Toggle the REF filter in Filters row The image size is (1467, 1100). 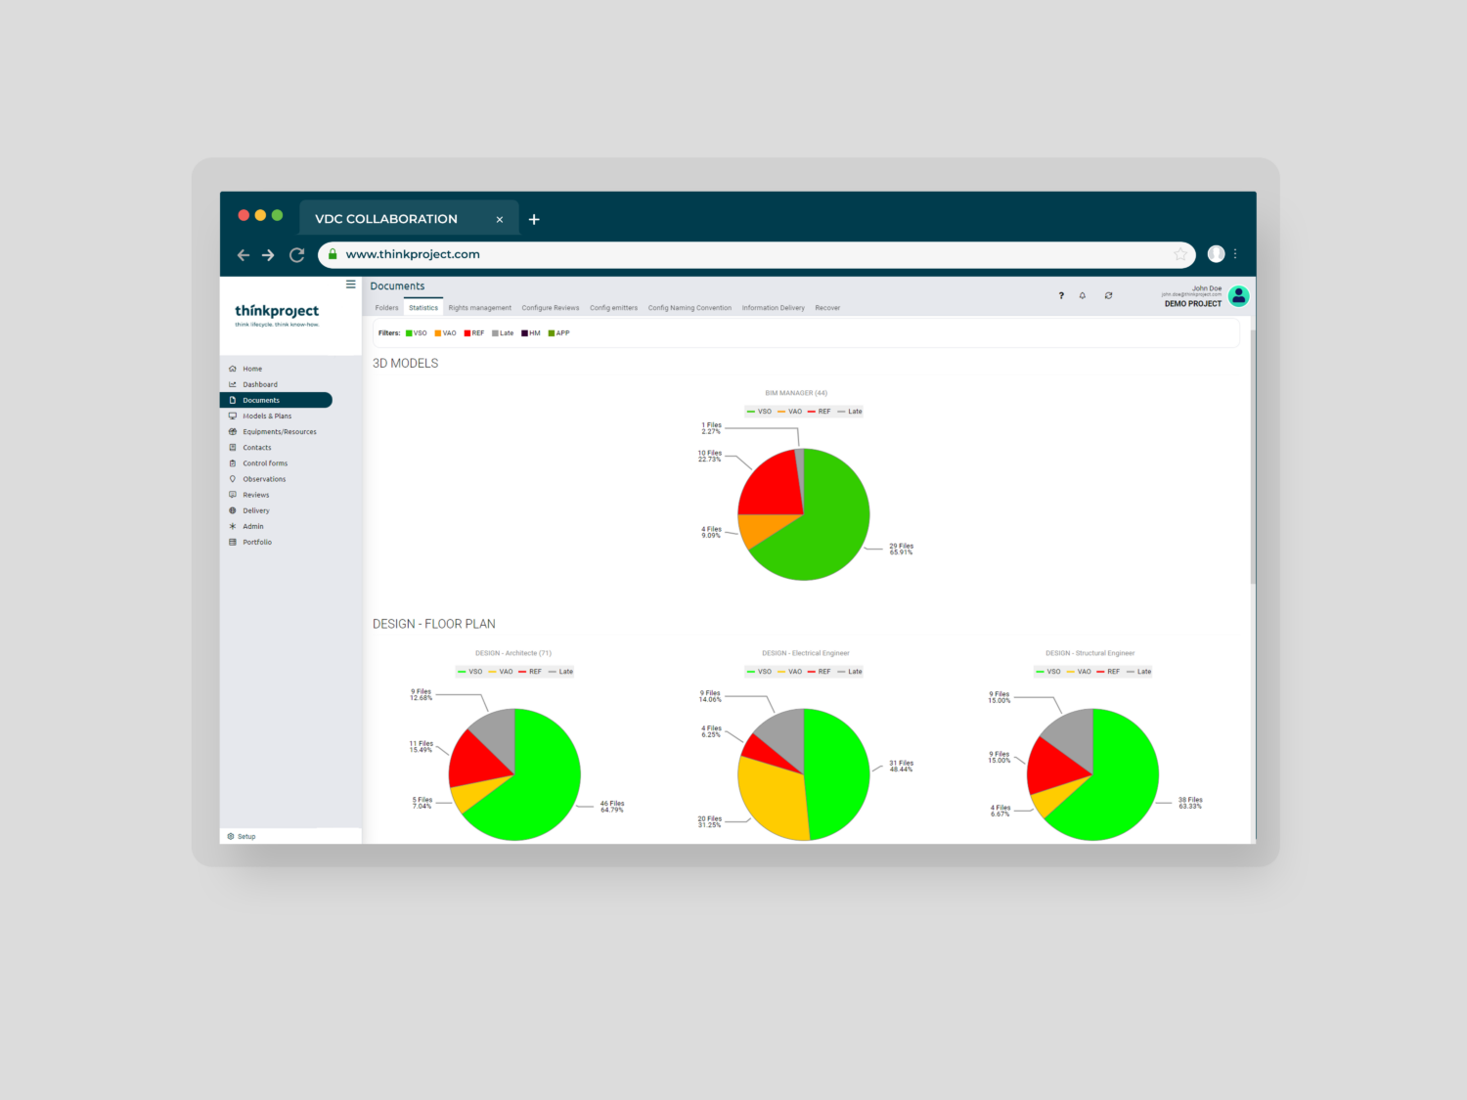point(467,333)
